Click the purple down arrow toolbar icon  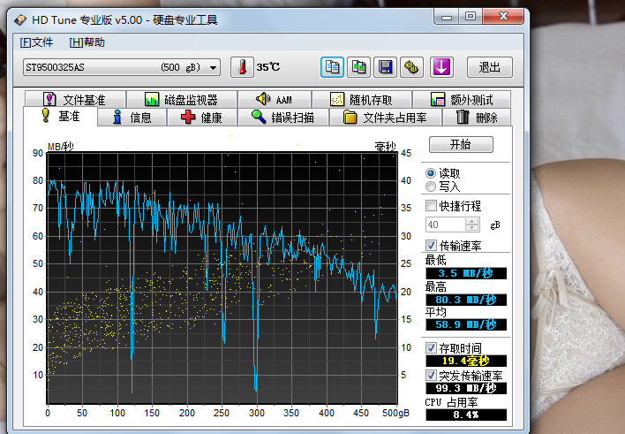[x=442, y=67]
